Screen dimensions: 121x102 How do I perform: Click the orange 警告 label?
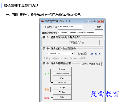(46, 89)
